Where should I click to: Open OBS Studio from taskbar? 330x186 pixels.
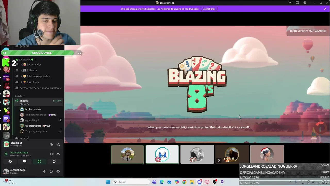coord(215,182)
